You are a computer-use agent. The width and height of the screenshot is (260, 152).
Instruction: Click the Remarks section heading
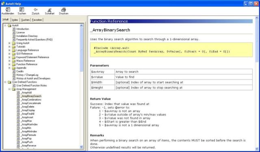point(97,135)
